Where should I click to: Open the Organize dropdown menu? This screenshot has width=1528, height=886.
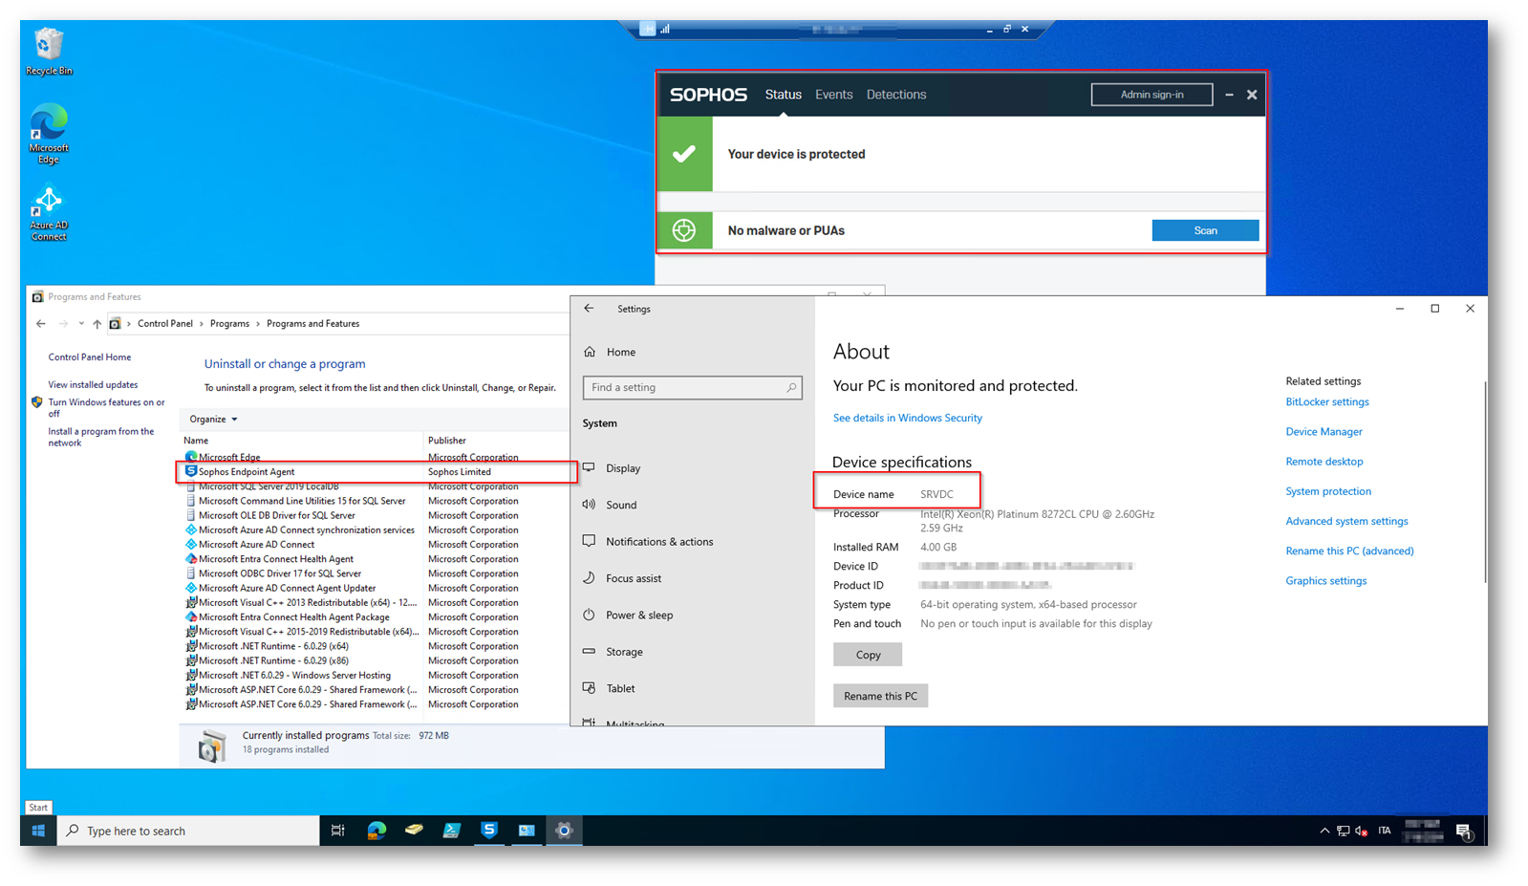coord(213,420)
